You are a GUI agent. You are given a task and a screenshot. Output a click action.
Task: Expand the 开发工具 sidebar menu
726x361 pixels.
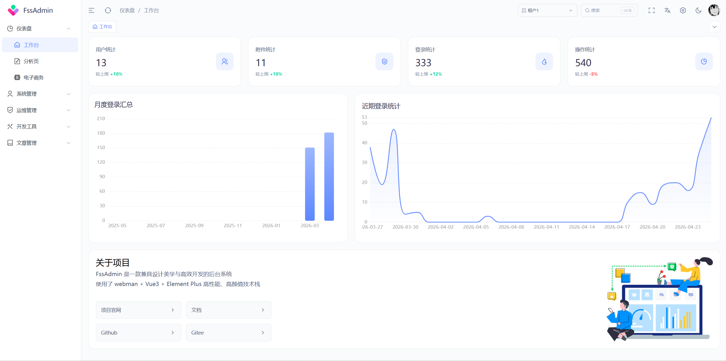coord(39,126)
